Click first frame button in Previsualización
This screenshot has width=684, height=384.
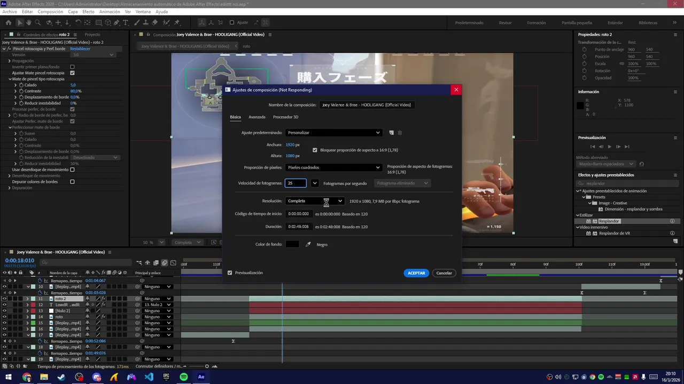pyautogui.click(x=593, y=147)
